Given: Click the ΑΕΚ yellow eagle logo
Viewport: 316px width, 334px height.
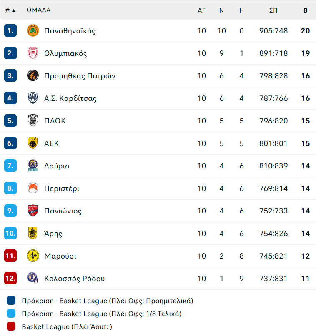Looking at the screenshot, I should (x=33, y=143).
